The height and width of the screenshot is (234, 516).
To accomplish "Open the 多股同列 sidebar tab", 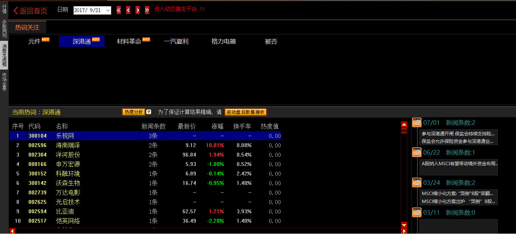I will [4, 29].
